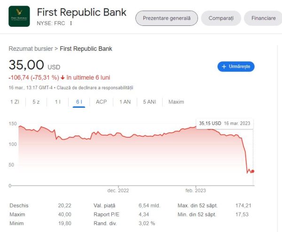The width and height of the screenshot is (282, 232).
Task: Select the 6 l time range
Action: click(x=79, y=102)
